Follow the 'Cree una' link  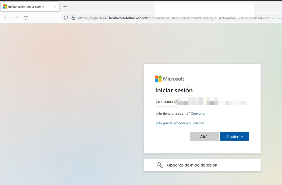197,114
